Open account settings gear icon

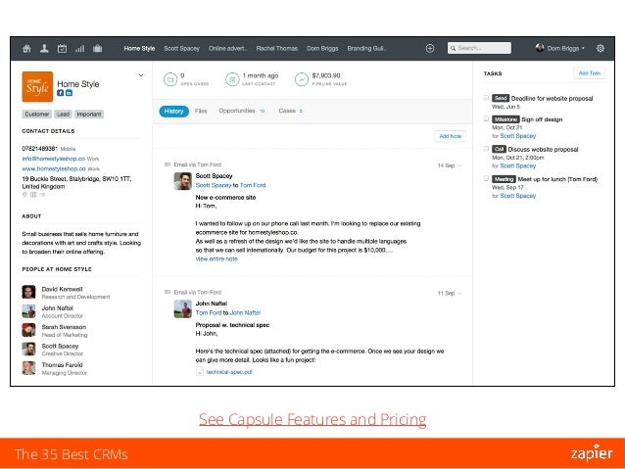[x=601, y=49]
